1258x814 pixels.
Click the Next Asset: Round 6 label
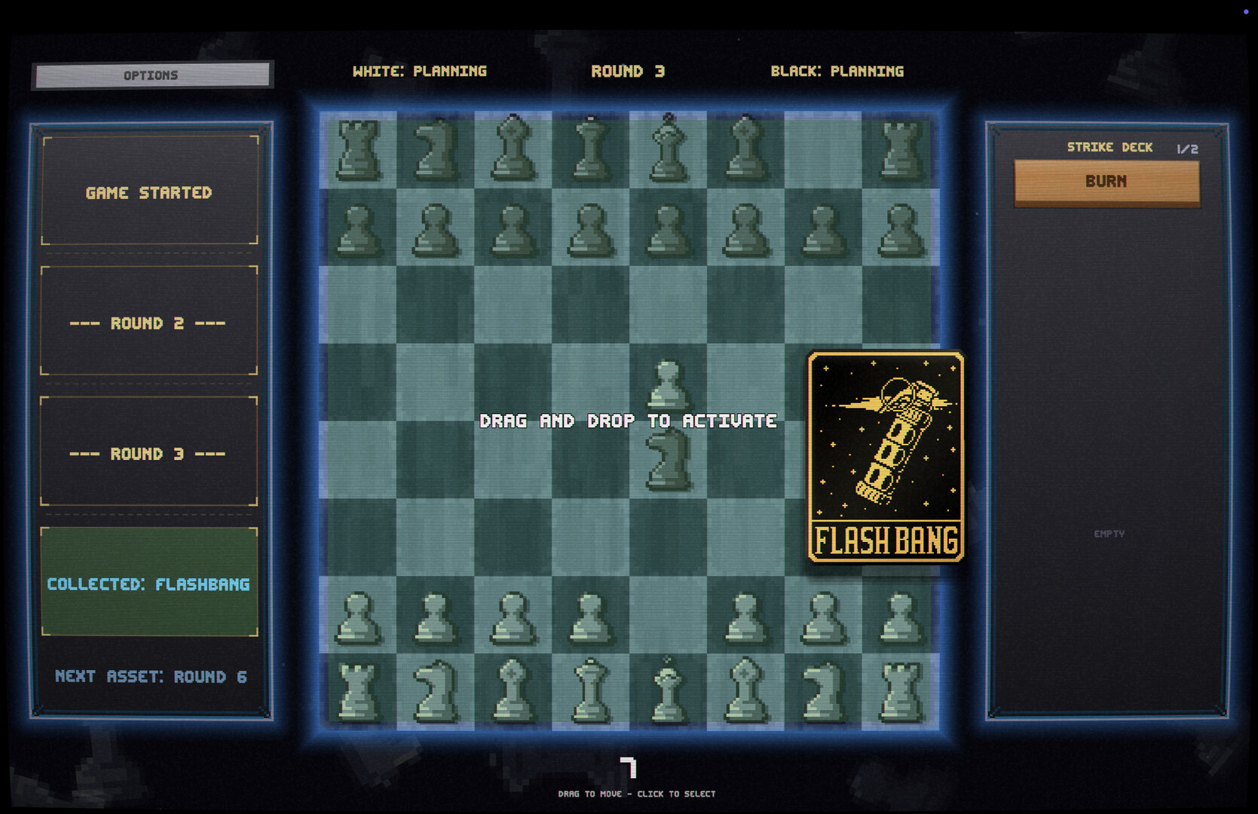(151, 677)
